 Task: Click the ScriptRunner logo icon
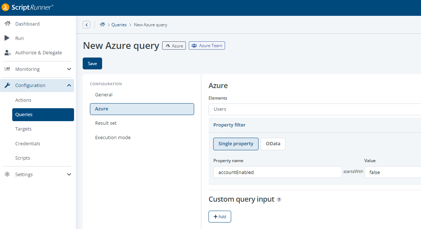pyautogui.click(x=5, y=7)
